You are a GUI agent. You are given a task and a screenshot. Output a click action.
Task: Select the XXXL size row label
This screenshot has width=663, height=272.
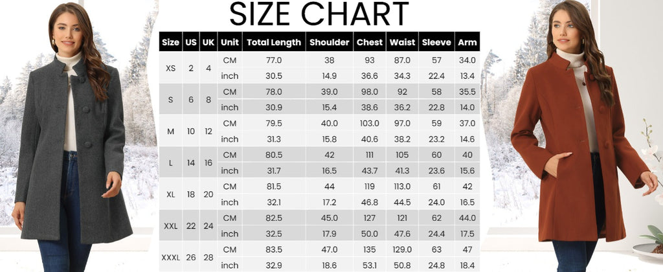click(x=171, y=257)
